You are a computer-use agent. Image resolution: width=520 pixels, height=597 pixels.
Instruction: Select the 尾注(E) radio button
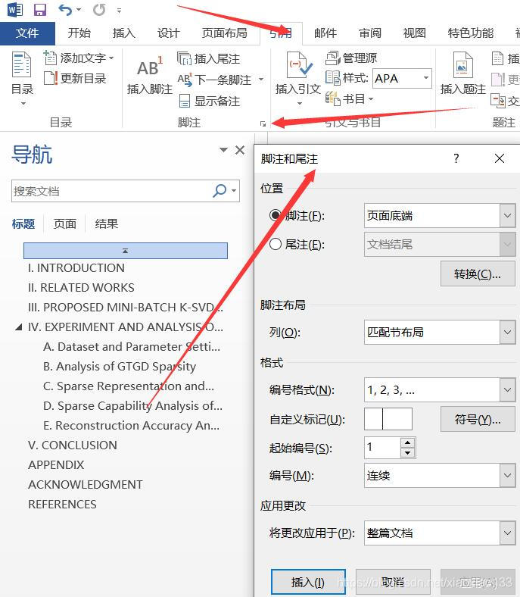click(276, 244)
